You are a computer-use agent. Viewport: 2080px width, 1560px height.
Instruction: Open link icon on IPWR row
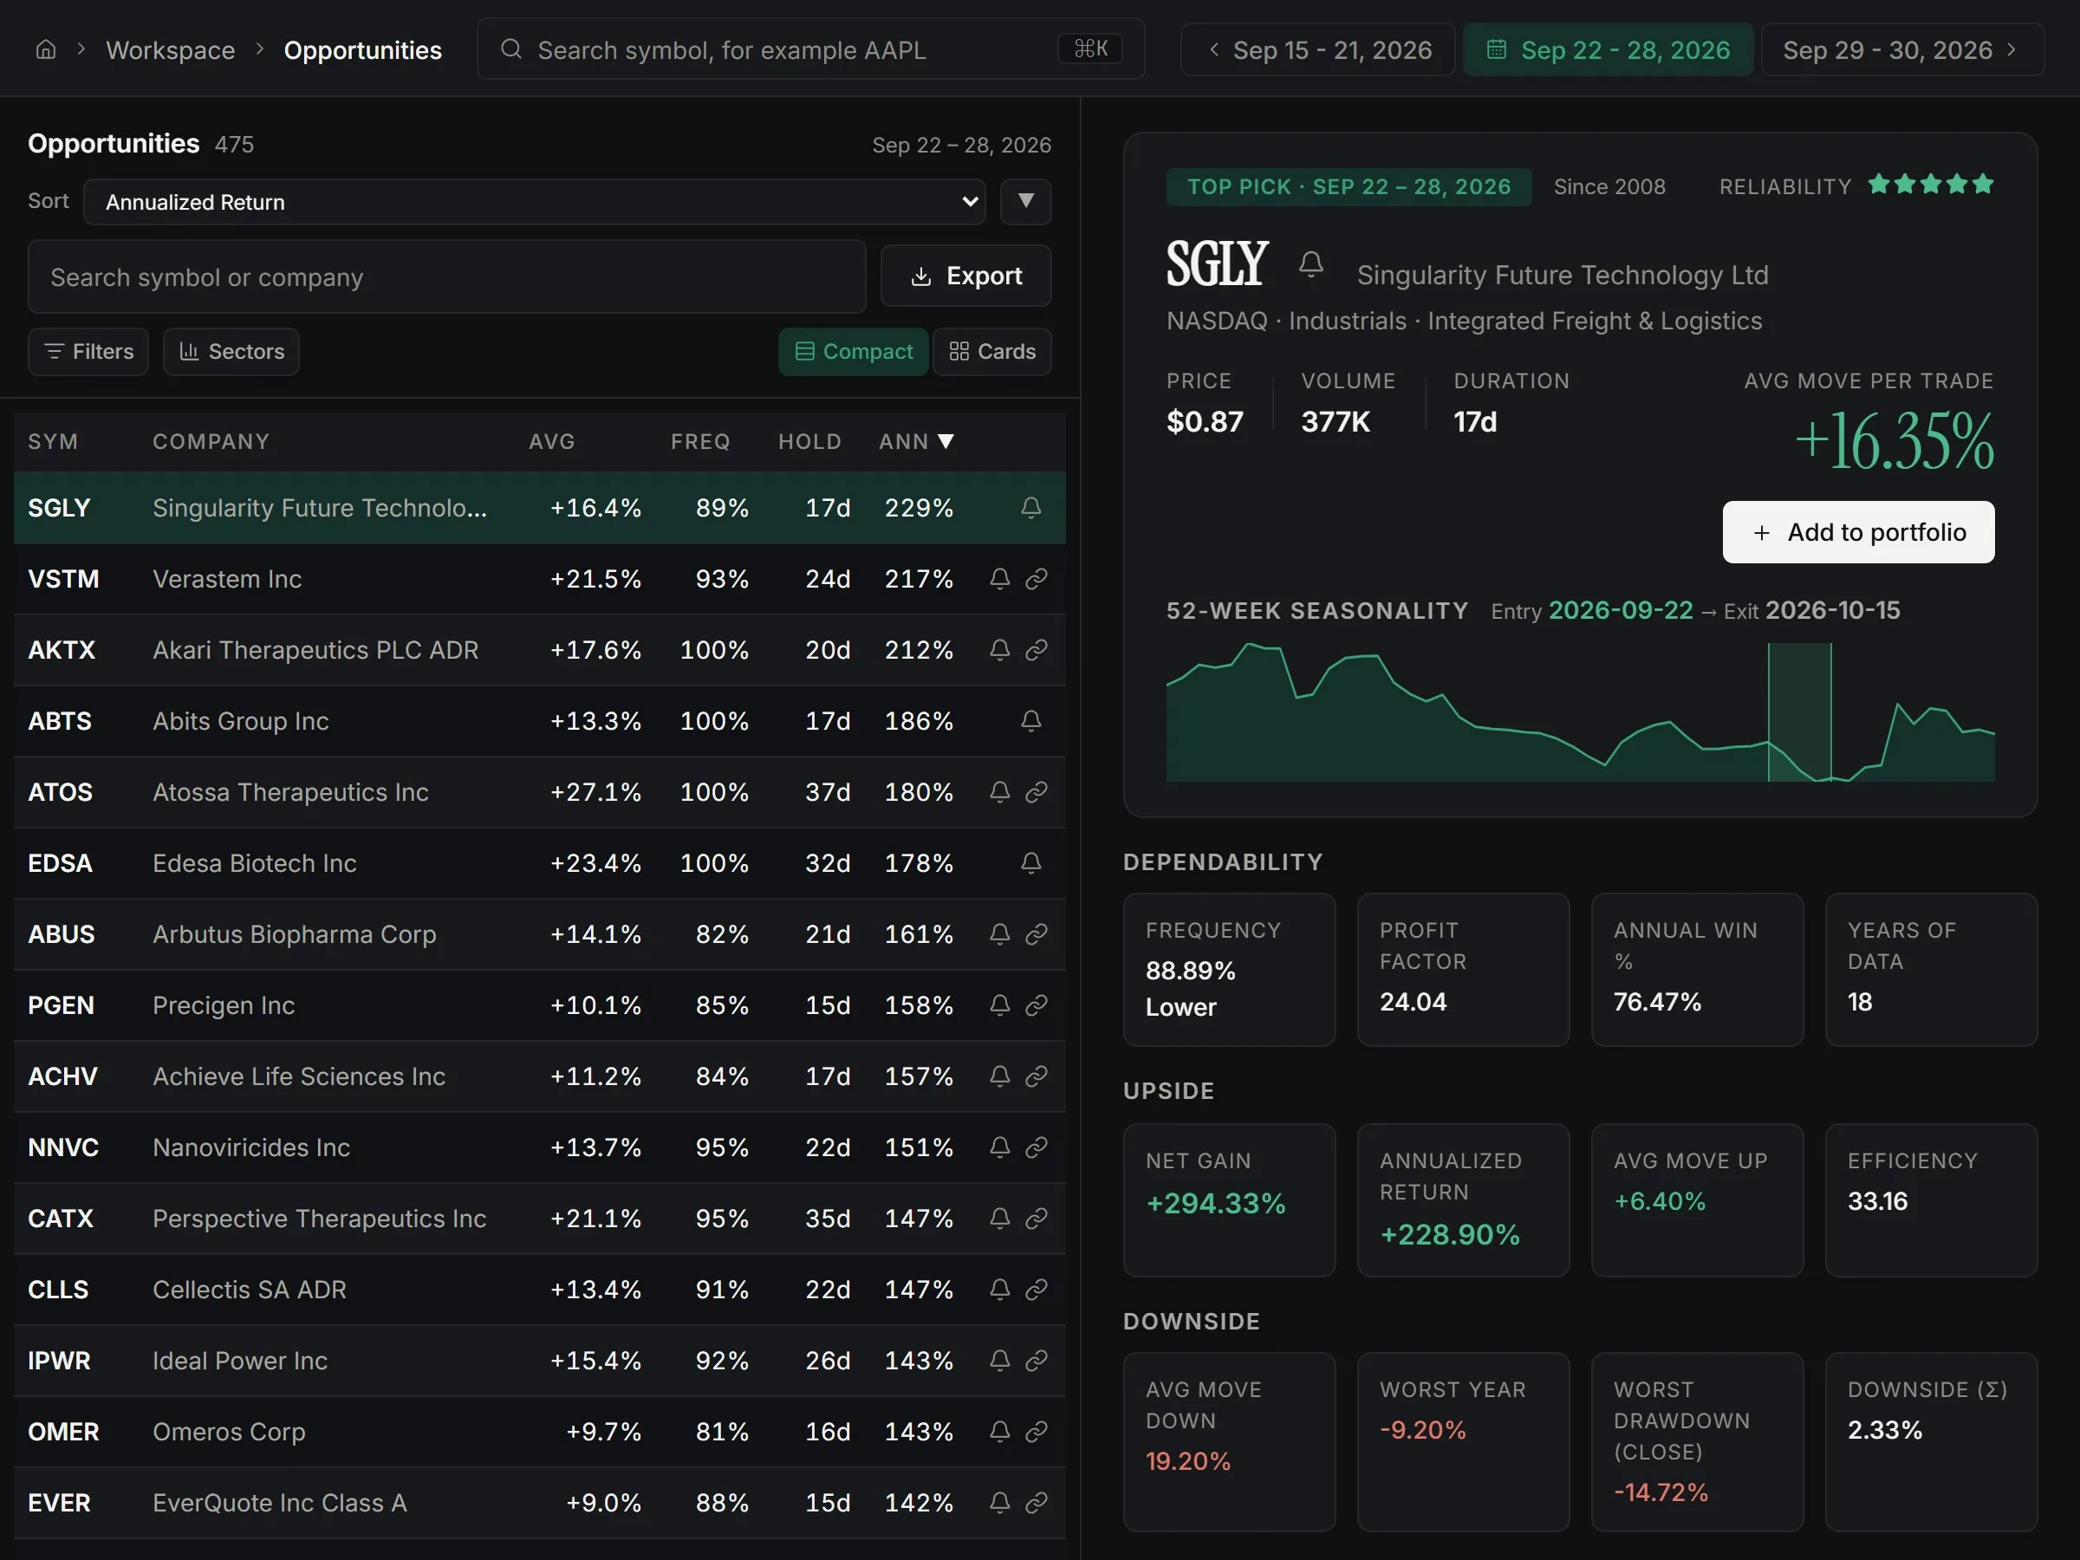pos(1037,1361)
